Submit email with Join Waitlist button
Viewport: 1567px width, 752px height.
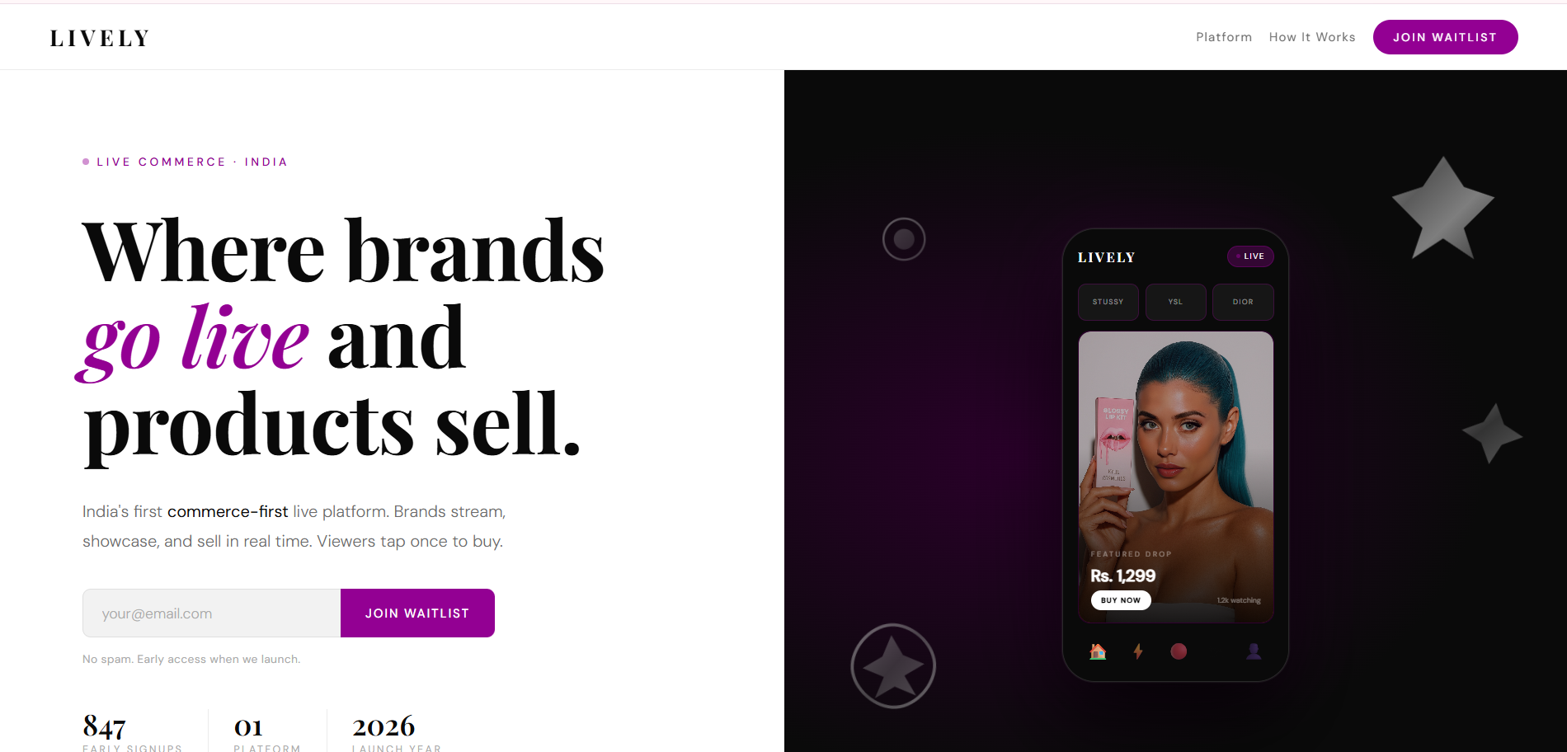tap(417, 613)
